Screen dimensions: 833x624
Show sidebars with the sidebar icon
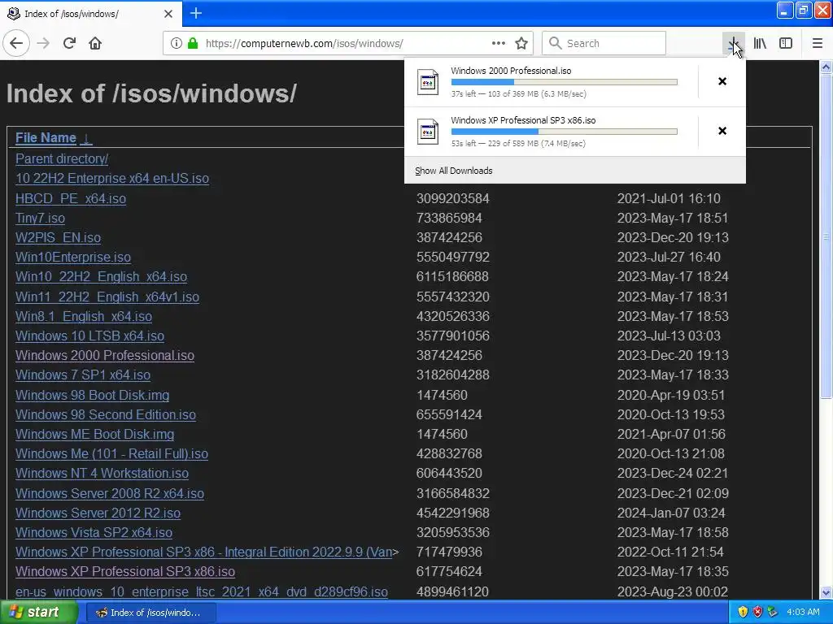(786, 43)
